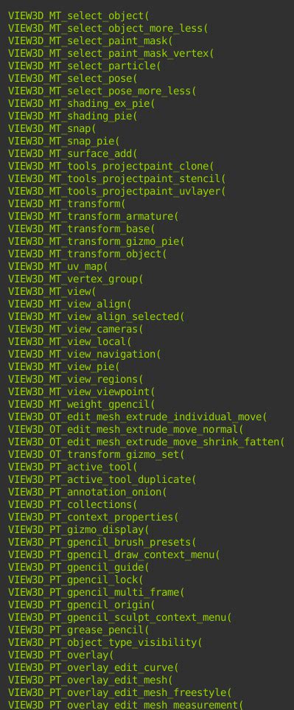This screenshot has height=710, width=294.
Task: Click VIEW3D_MT_transform_armature( in the list
Action: click(x=93, y=216)
